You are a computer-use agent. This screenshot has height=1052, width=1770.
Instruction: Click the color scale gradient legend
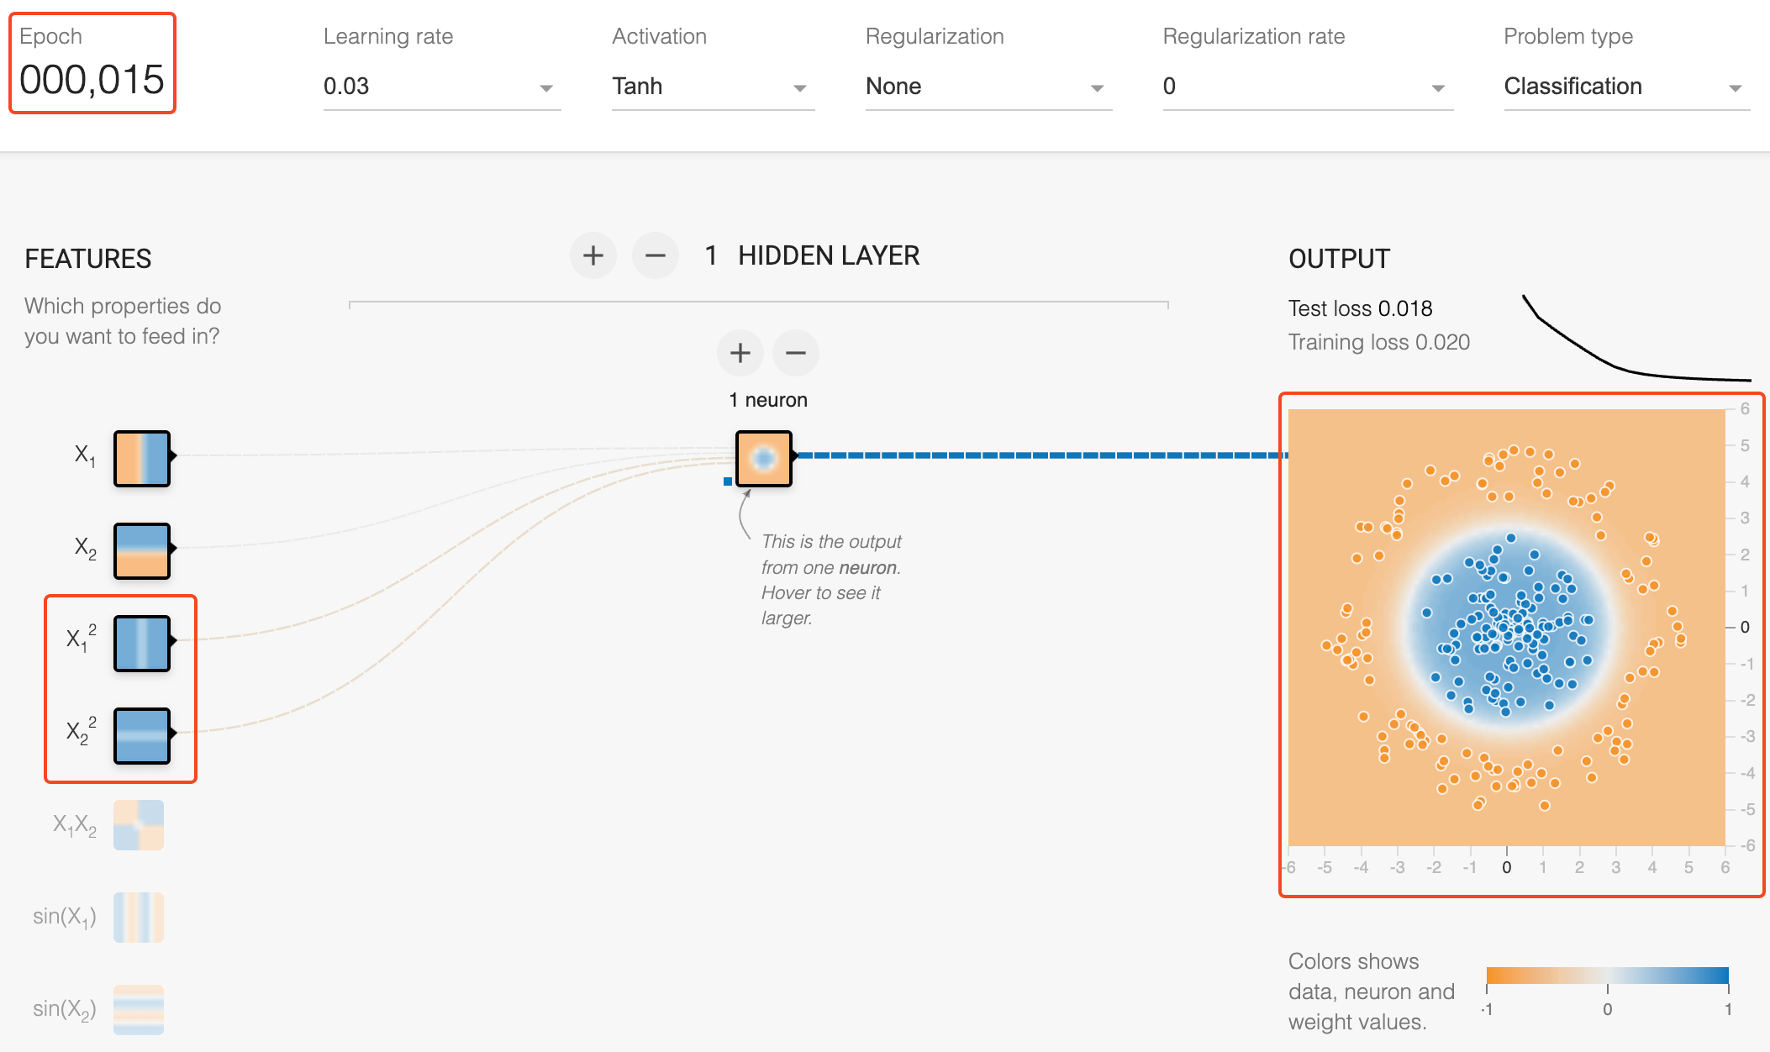click(1607, 976)
